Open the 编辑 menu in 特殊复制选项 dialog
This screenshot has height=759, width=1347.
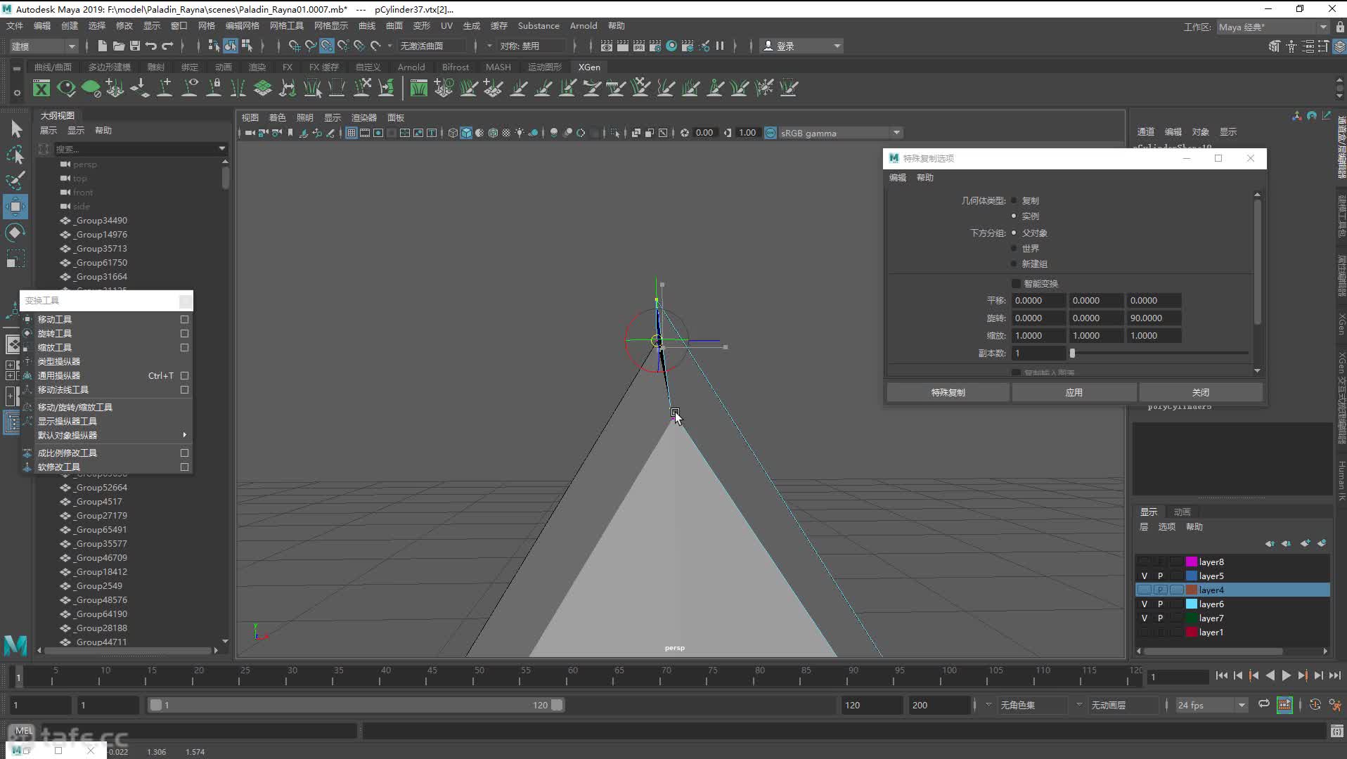click(x=898, y=178)
